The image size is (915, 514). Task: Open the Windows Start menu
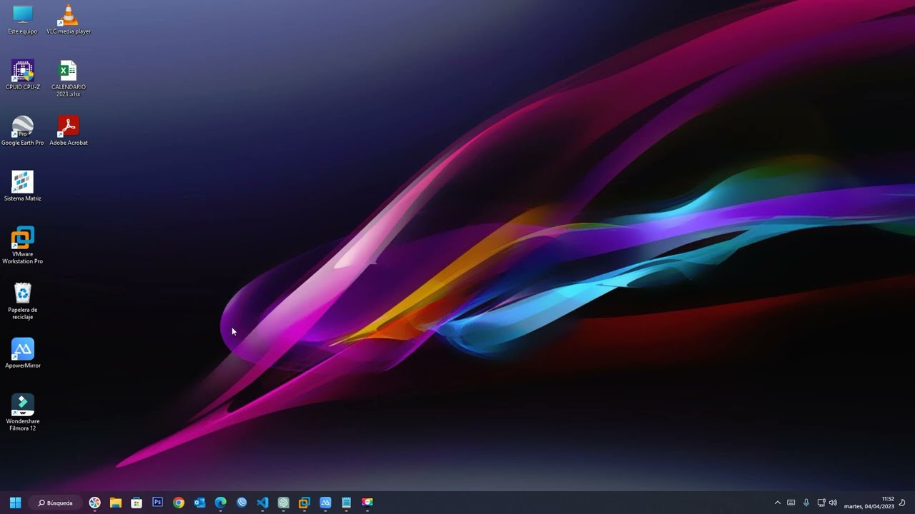[x=15, y=503]
